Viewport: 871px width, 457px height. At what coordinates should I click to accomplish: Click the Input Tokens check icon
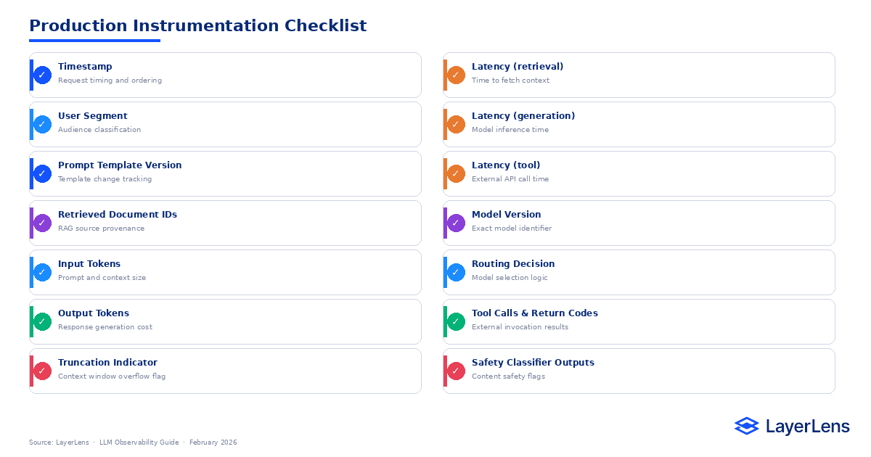(x=42, y=272)
